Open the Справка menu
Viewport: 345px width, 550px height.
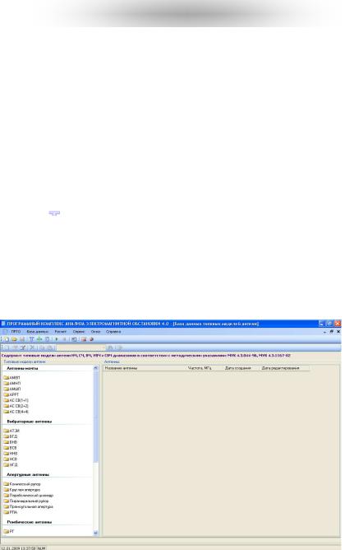[x=113, y=332]
